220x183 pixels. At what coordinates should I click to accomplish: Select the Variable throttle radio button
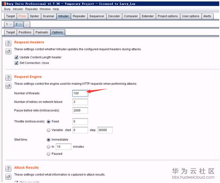[x=48, y=130]
